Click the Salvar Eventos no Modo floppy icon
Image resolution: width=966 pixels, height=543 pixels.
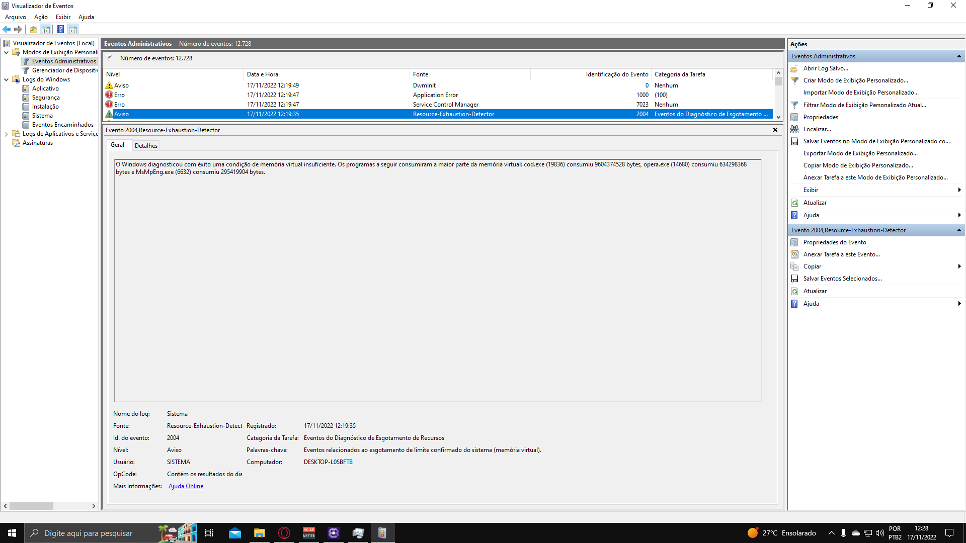tap(794, 141)
